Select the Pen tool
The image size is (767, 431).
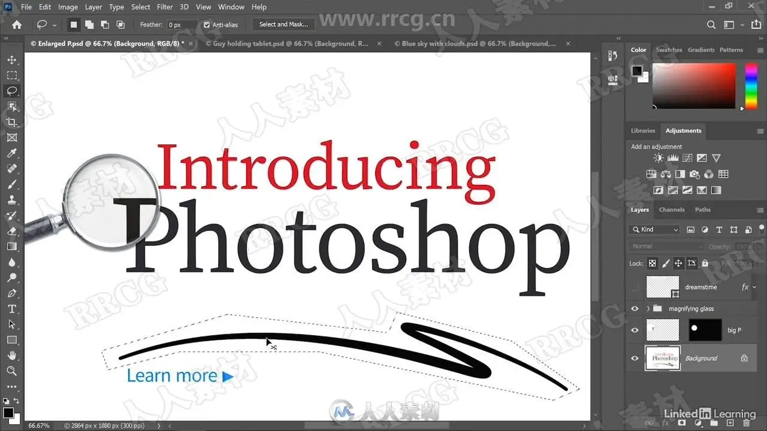pos(11,293)
